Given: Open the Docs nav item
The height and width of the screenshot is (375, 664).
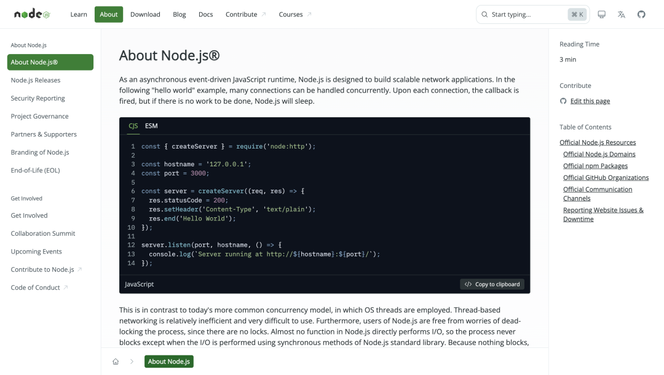Looking at the screenshot, I should tap(206, 14).
